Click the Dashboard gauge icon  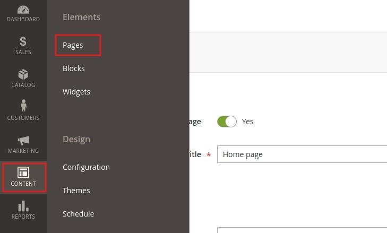coord(23,10)
